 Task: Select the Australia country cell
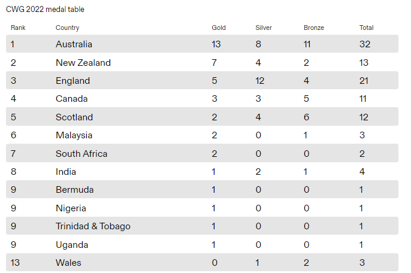point(74,44)
